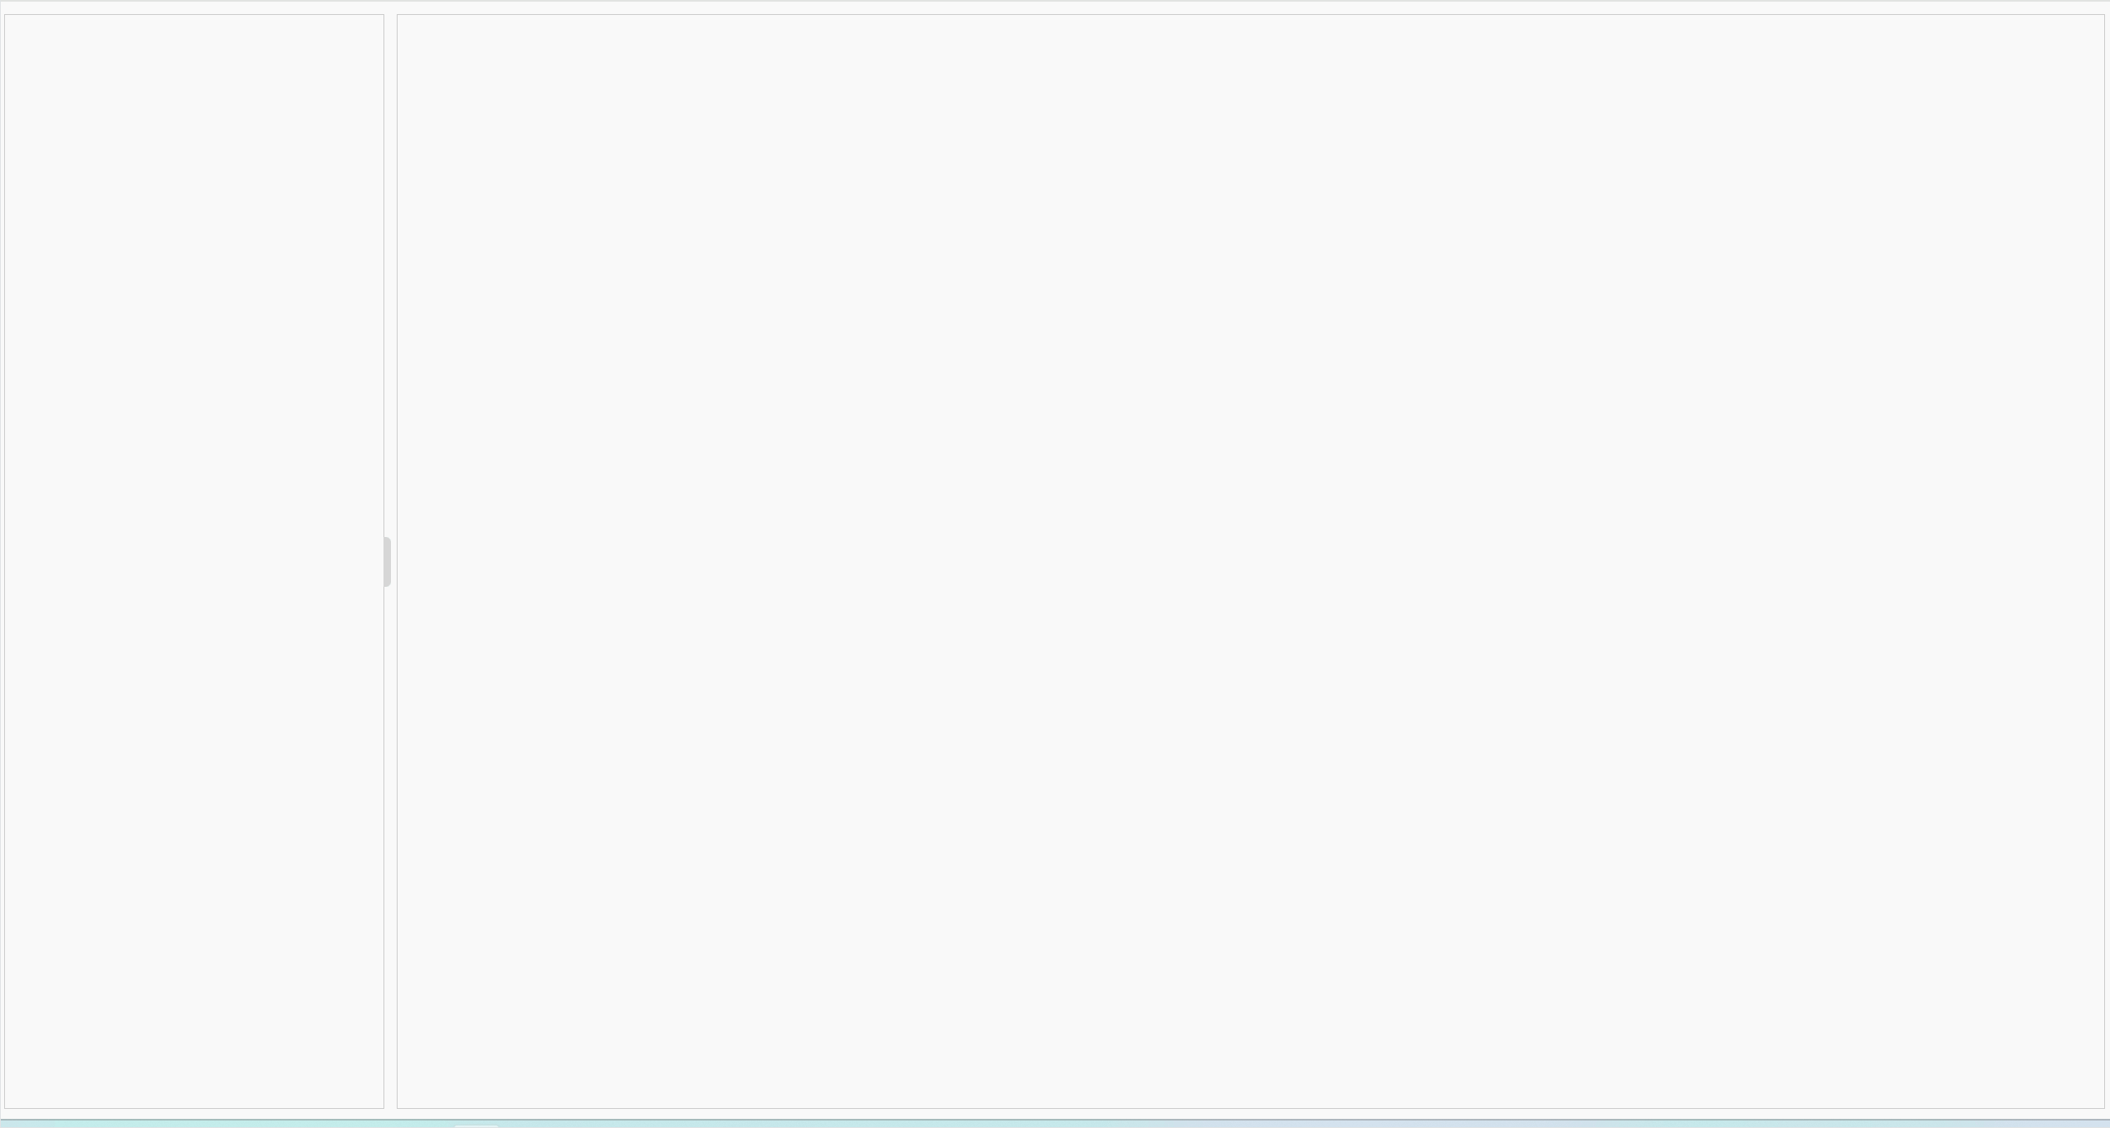Select the empty left sidebar panel

pyautogui.click(x=194, y=561)
